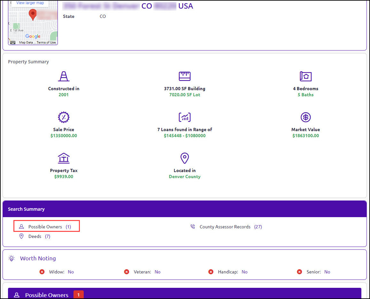Click the pin icon beside Deeds
This screenshot has height=299, width=370.
pos(21,236)
